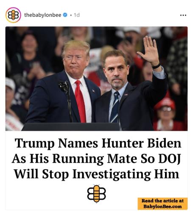Click the Read the article banner

pyautogui.click(x=162, y=204)
